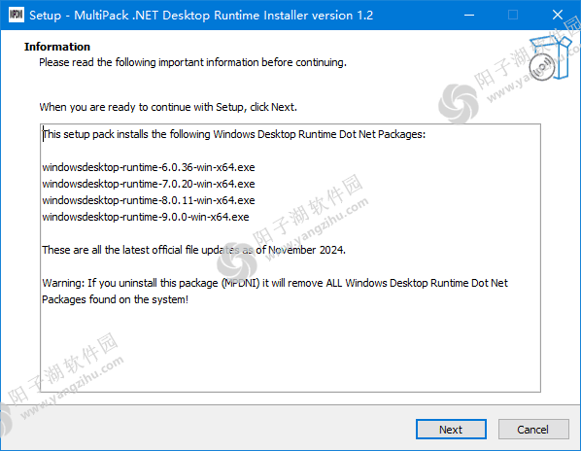Click the 'This setup pack installs' line

click(x=234, y=134)
